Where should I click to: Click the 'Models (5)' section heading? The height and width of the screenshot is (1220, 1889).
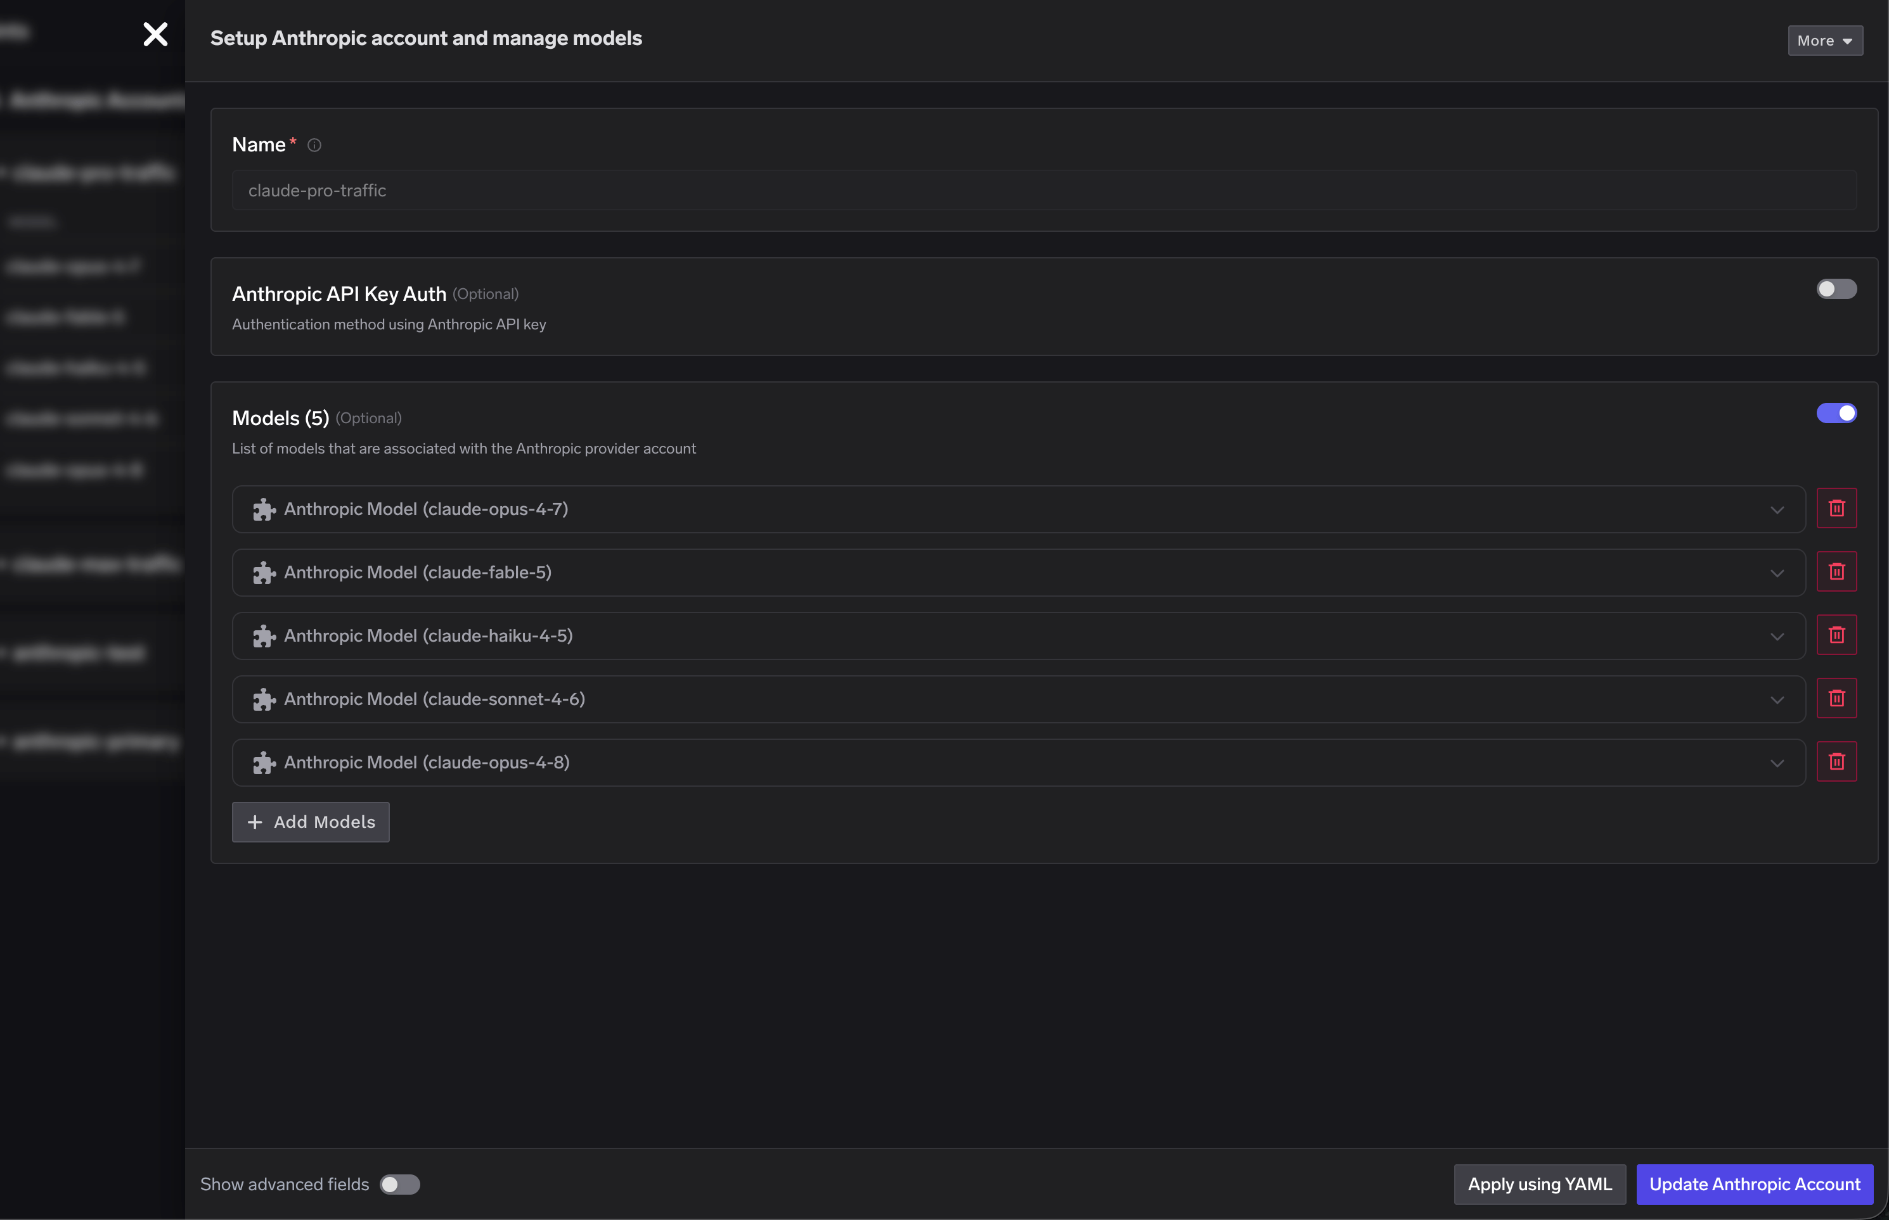[280, 418]
